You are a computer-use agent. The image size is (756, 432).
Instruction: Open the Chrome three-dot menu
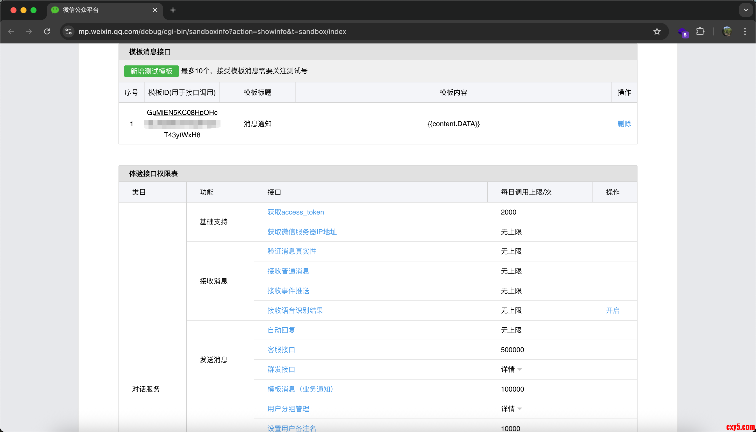[745, 31]
